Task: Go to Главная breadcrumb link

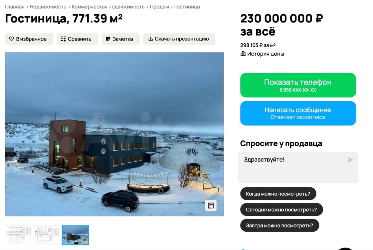Action: pos(15,7)
